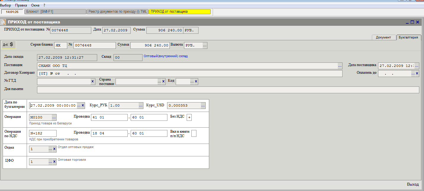
Task: Click the Договор/Контракт input field
Action: pos(190,73)
